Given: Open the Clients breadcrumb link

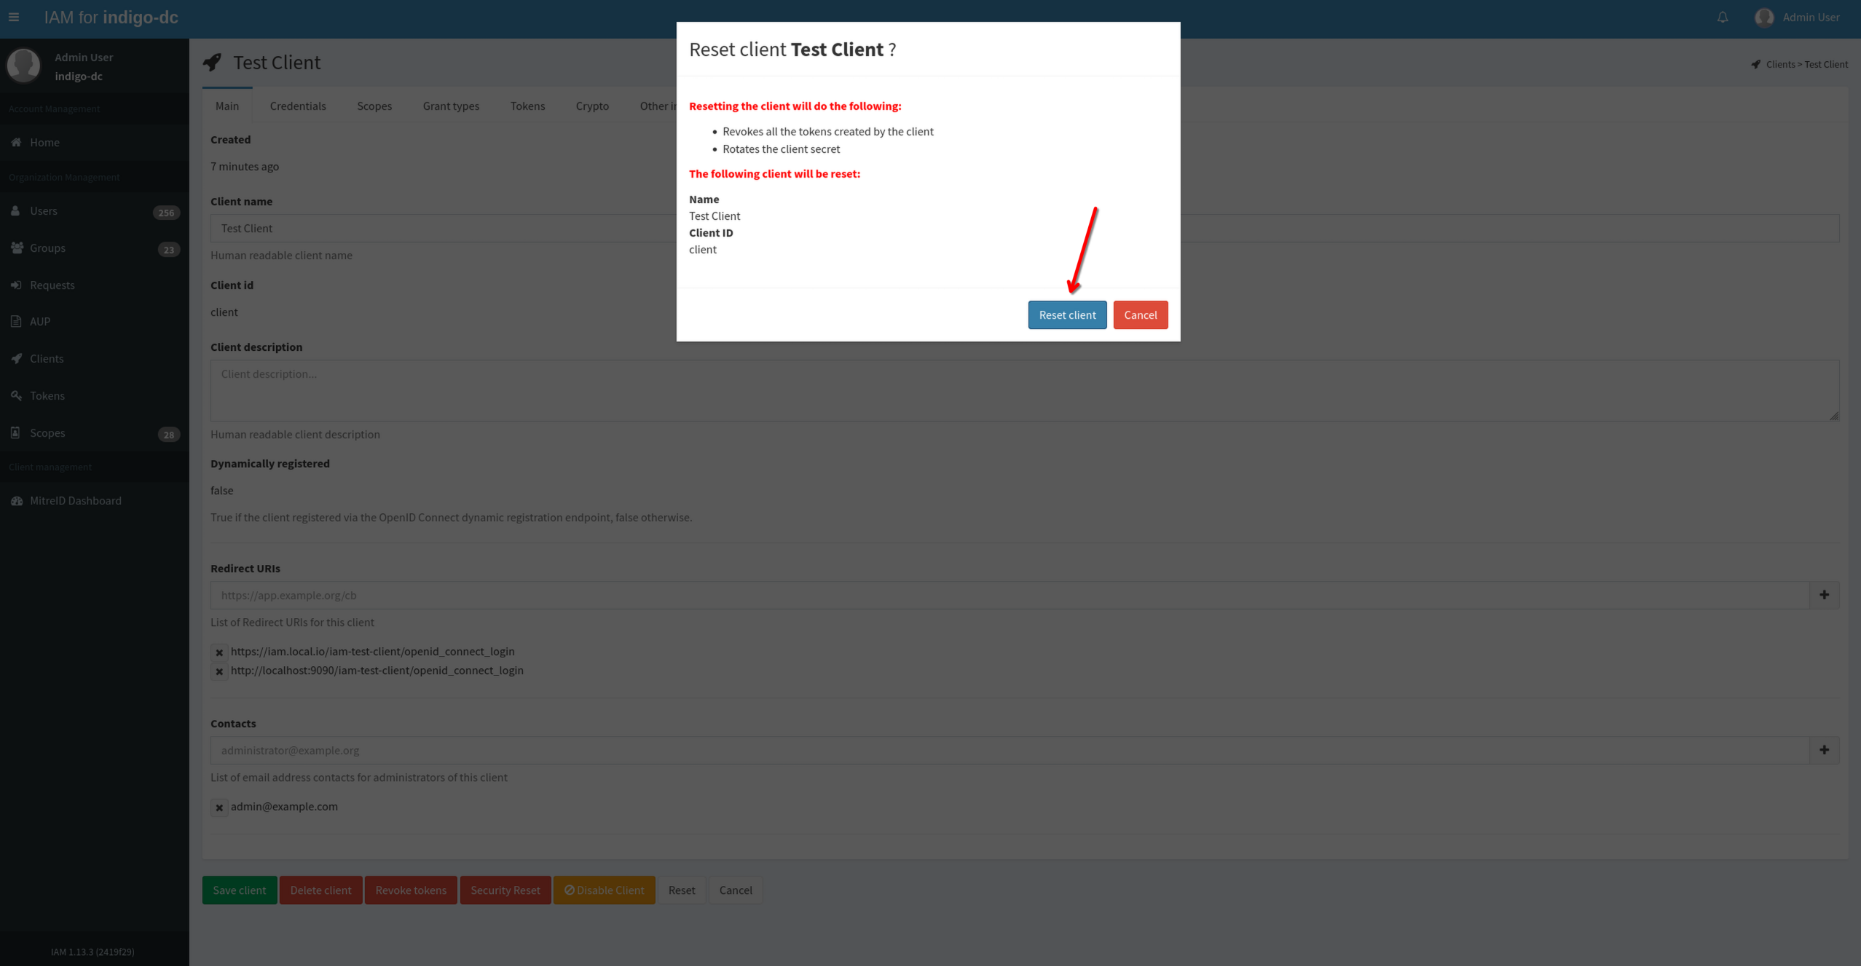Looking at the screenshot, I should (x=1782, y=64).
